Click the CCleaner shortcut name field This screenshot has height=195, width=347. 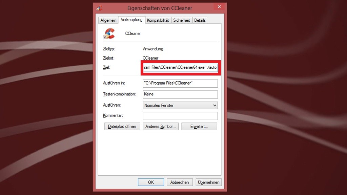pos(169,34)
